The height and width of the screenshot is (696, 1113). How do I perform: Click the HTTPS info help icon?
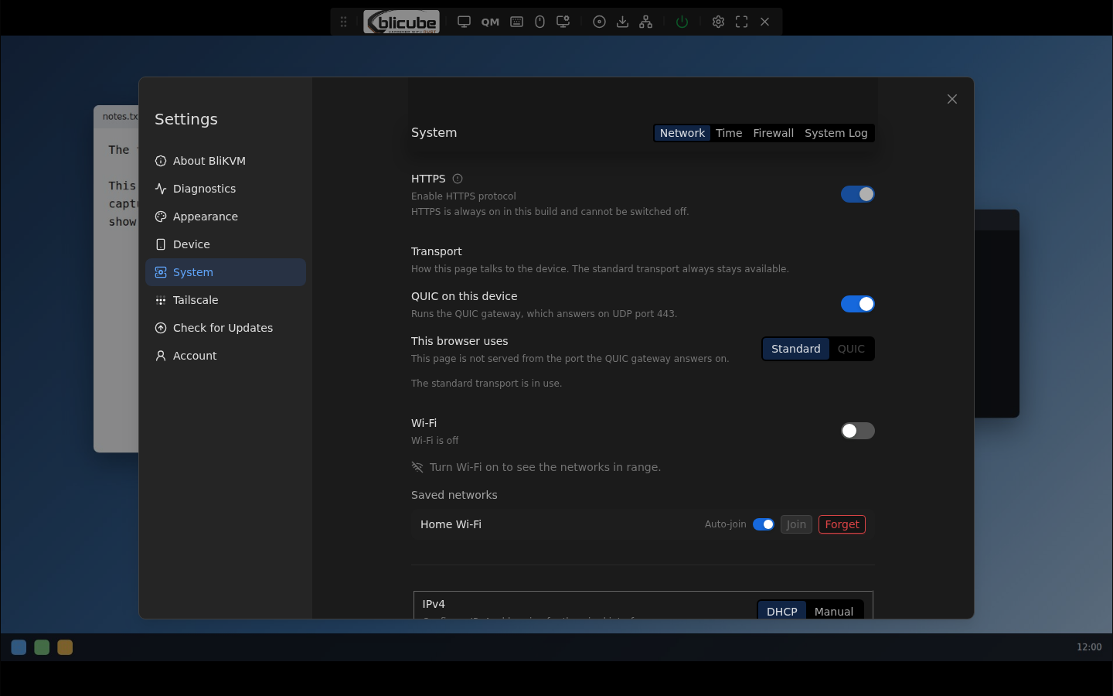pos(458,179)
